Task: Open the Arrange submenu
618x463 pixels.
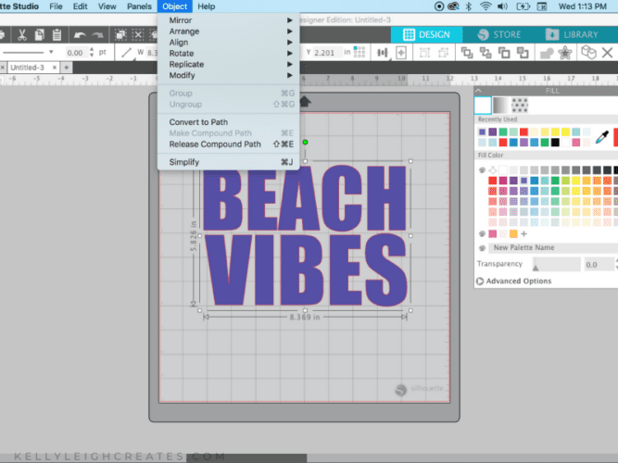Action: 230,31
